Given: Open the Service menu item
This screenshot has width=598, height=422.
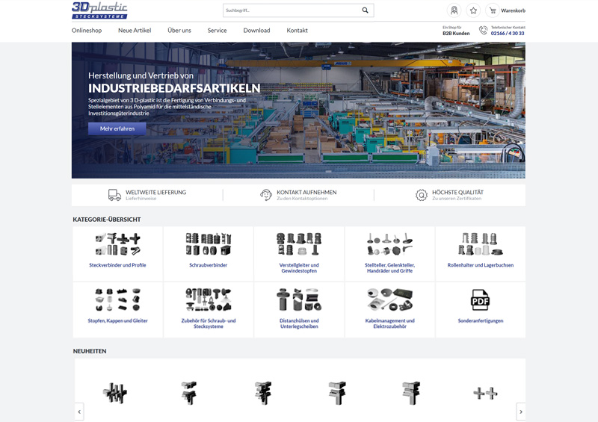Looking at the screenshot, I should (x=217, y=31).
